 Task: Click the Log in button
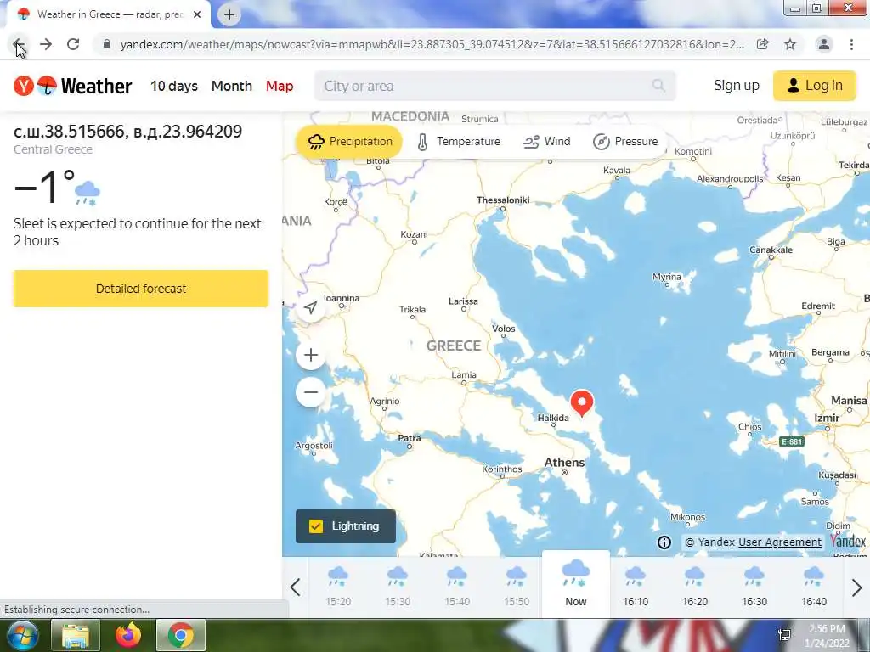(815, 86)
